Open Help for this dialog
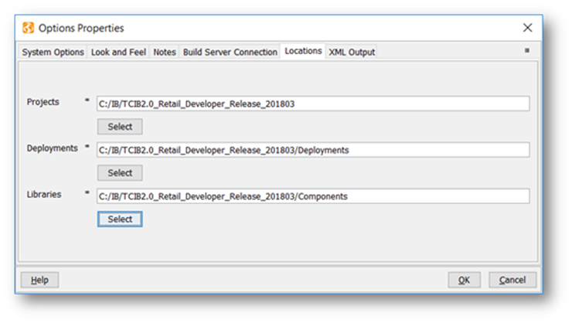 pyautogui.click(x=39, y=280)
